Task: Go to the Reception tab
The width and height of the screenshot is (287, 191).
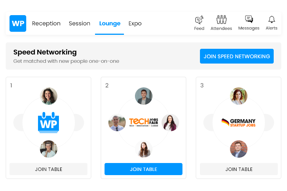Action: 46,23
